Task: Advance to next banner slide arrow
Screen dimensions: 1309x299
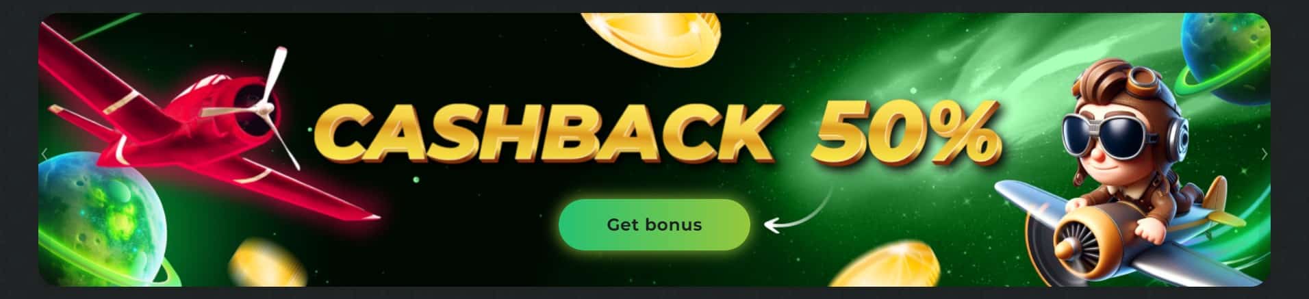Action: (1264, 154)
